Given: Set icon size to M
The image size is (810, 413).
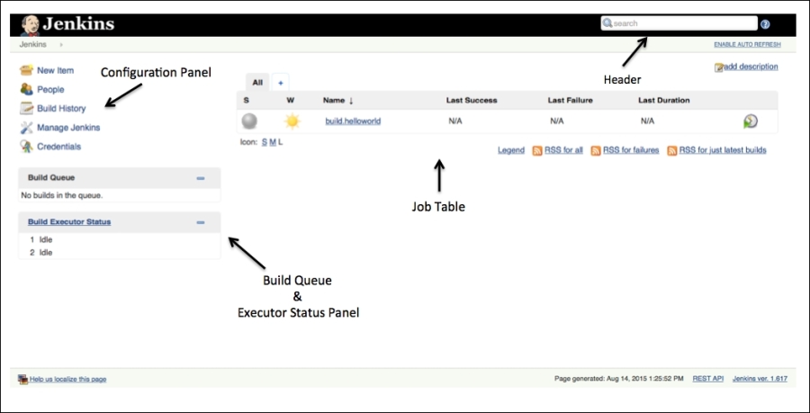Looking at the screenshot, I should pos(273,142).
